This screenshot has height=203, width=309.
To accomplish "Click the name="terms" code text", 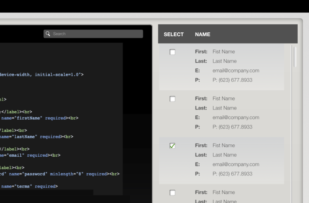I will point(17,186).
